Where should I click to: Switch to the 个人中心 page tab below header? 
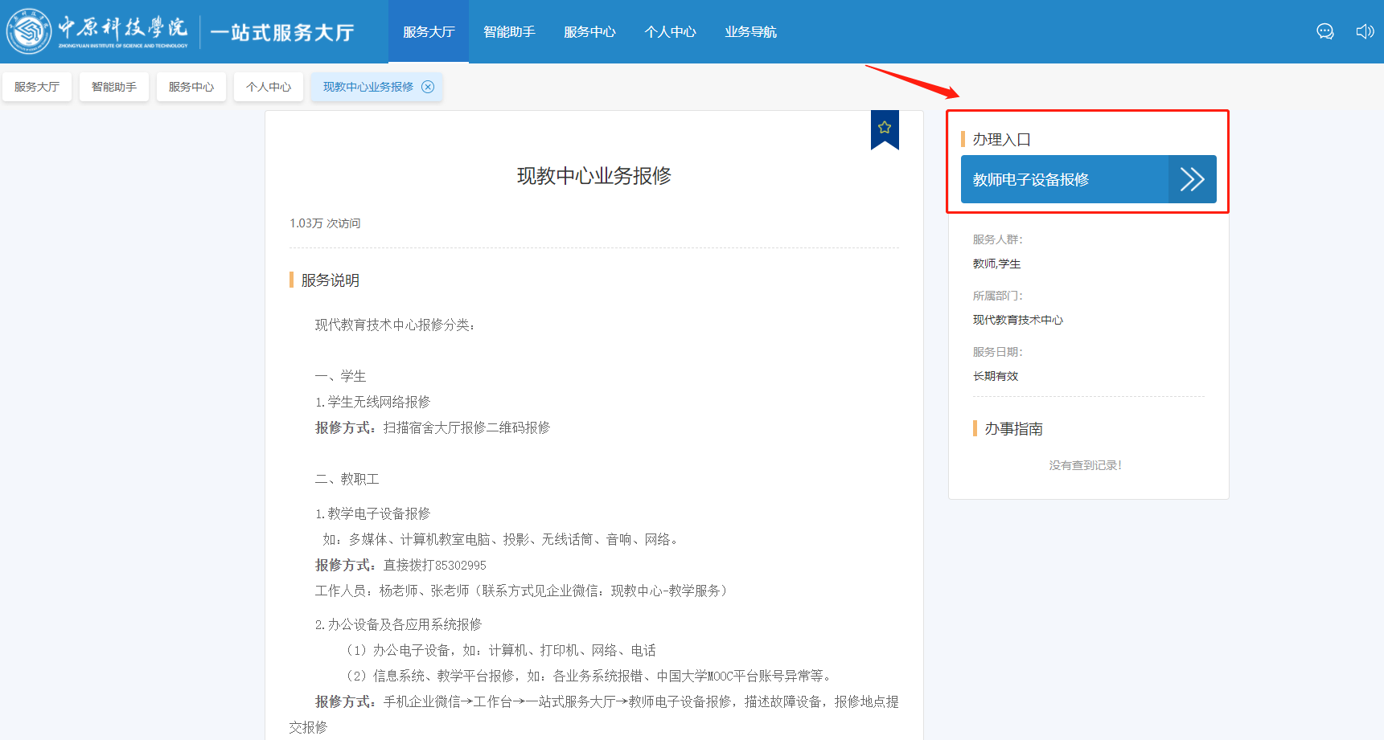click(x=269, y=87)
